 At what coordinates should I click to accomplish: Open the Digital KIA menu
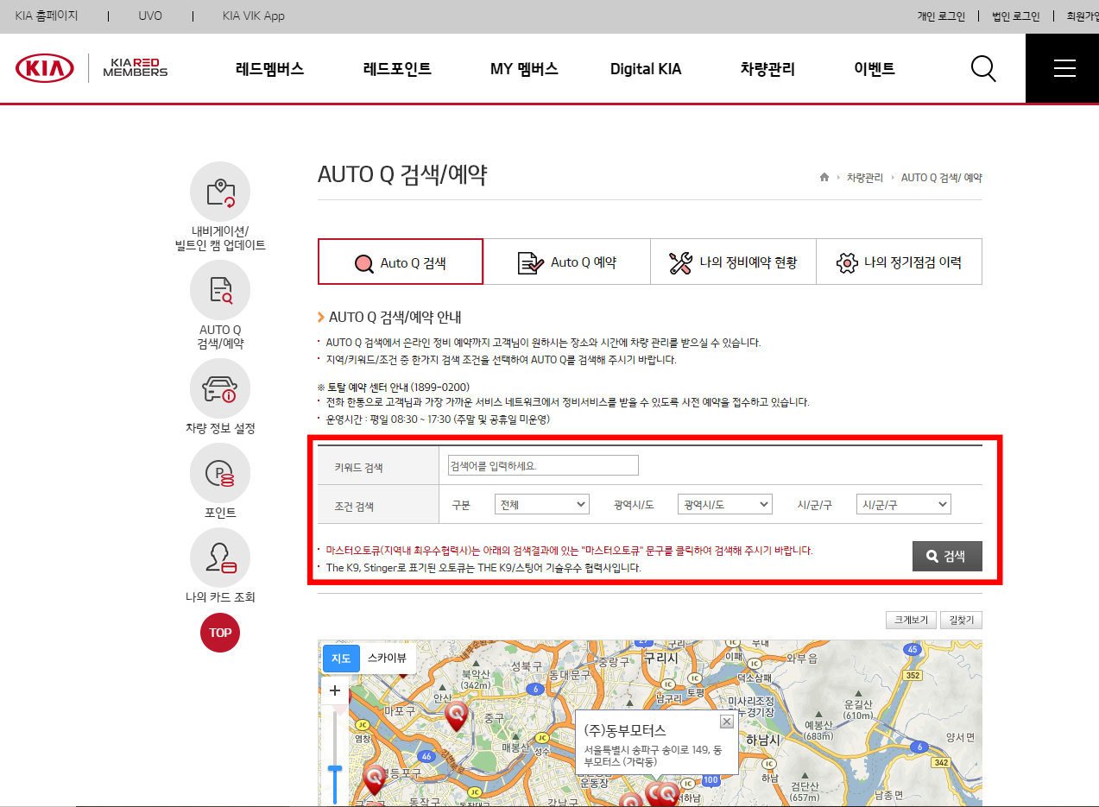point(646,69)
